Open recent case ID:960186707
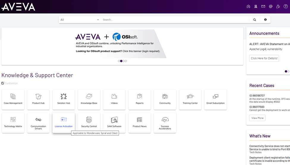 click(x=257, y=95)
